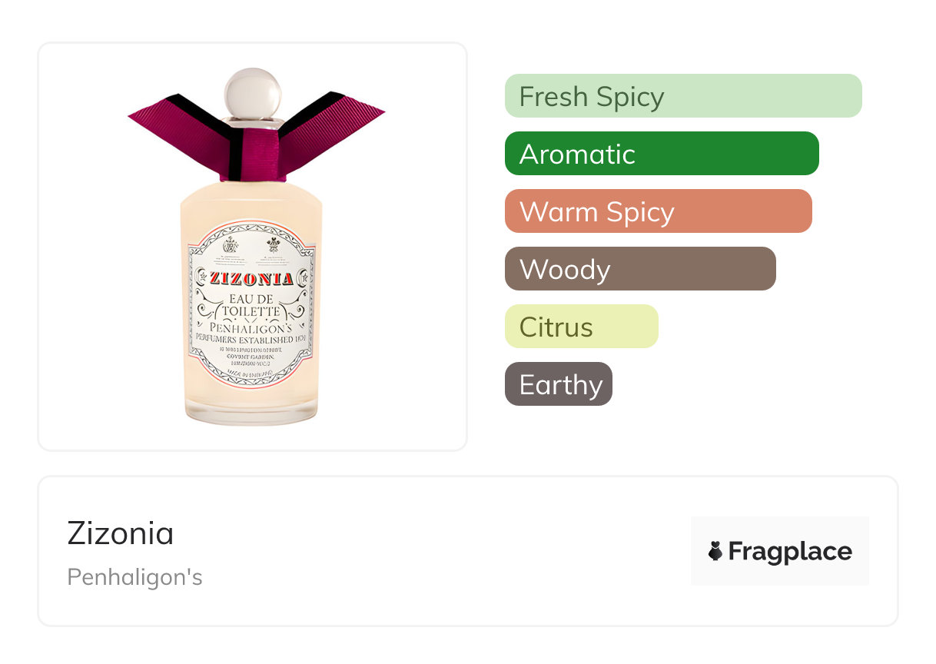The width and height of the screenshot is (936, 664).
Task: Click the Zizonia fragrance title
Action: tap(121, 533)
